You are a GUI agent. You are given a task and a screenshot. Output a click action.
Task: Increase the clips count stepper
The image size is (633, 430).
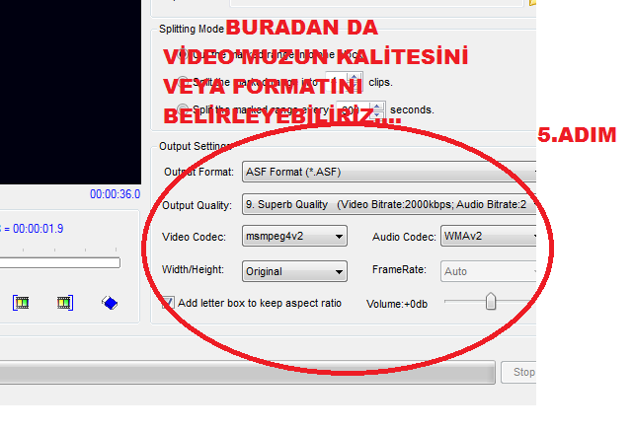coord(355,77)
